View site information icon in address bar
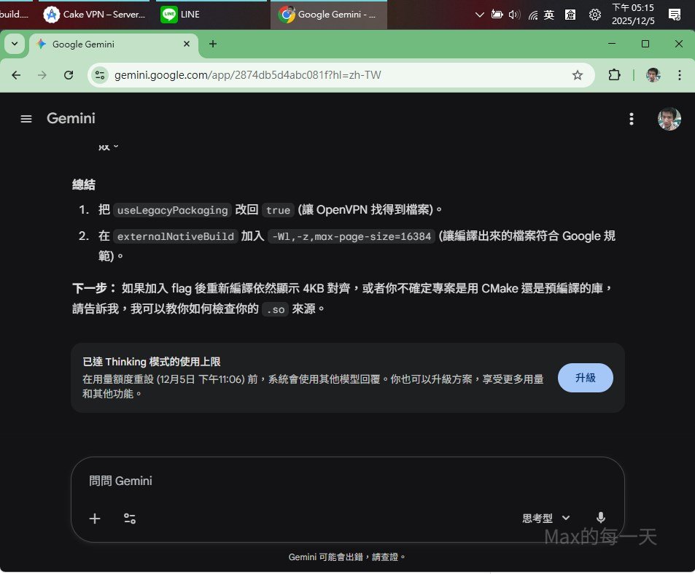The height and width of the screenshot is (574, 695). (101, 75)
